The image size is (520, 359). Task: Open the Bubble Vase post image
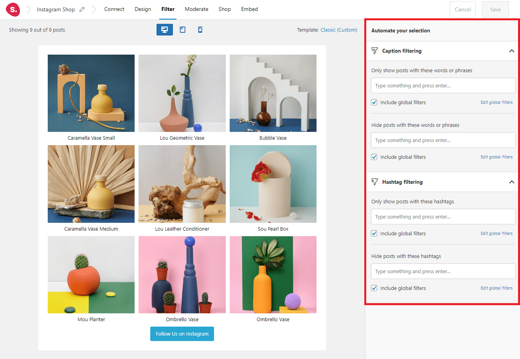point(273,93)
